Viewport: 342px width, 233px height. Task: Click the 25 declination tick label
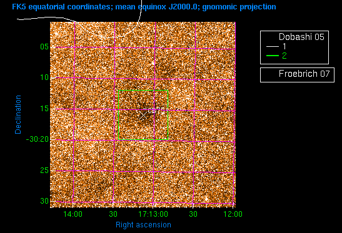point(44,171)
